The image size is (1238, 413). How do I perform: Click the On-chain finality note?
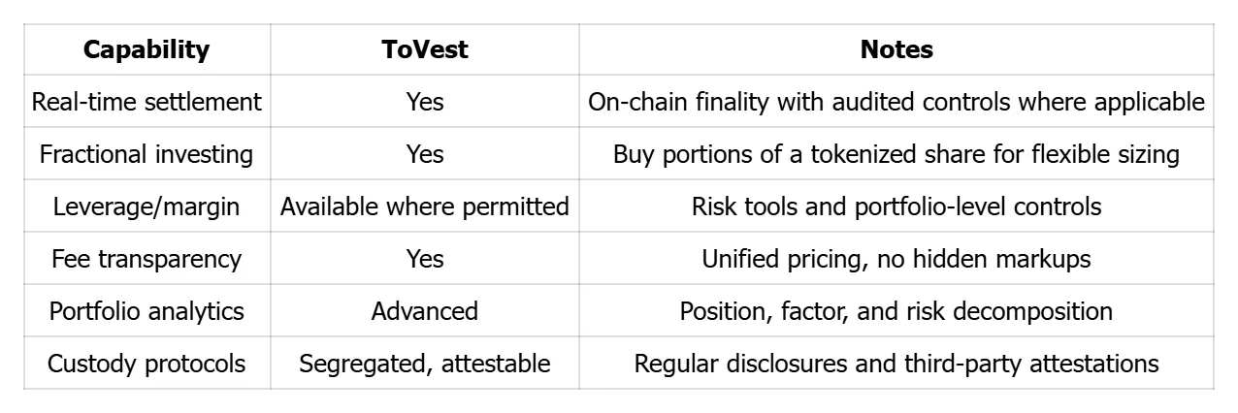point(896,102)
